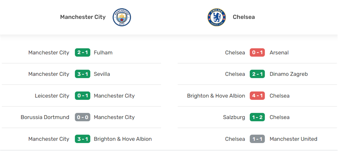Click the Chelsea club crest
The image size is (338, 151).
pyautogui.click(x=217, y=17)
